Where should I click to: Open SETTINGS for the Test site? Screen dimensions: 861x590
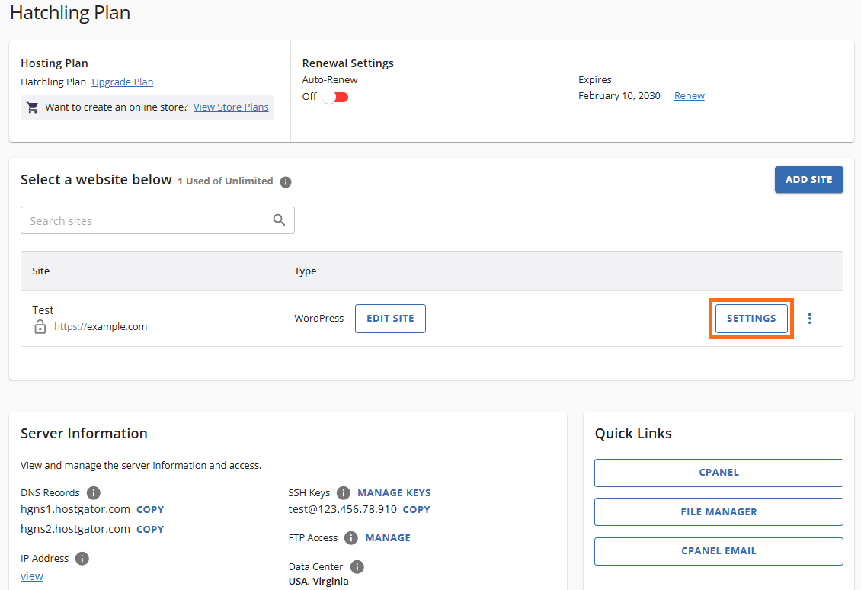(x=751, y=319)
